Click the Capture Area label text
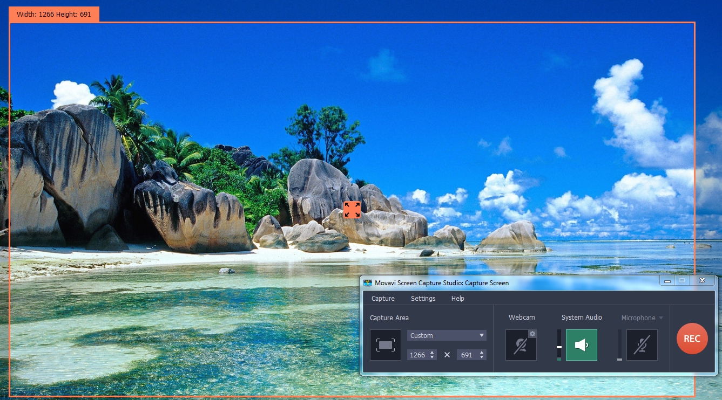The image size is (722, 400). [389, 318]
